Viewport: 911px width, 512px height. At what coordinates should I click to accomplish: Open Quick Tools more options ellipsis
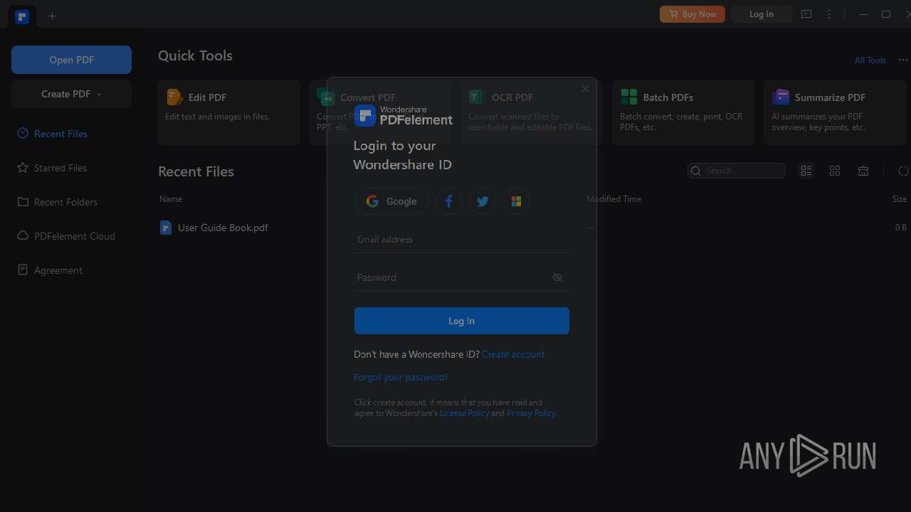(x=902, y=60)
